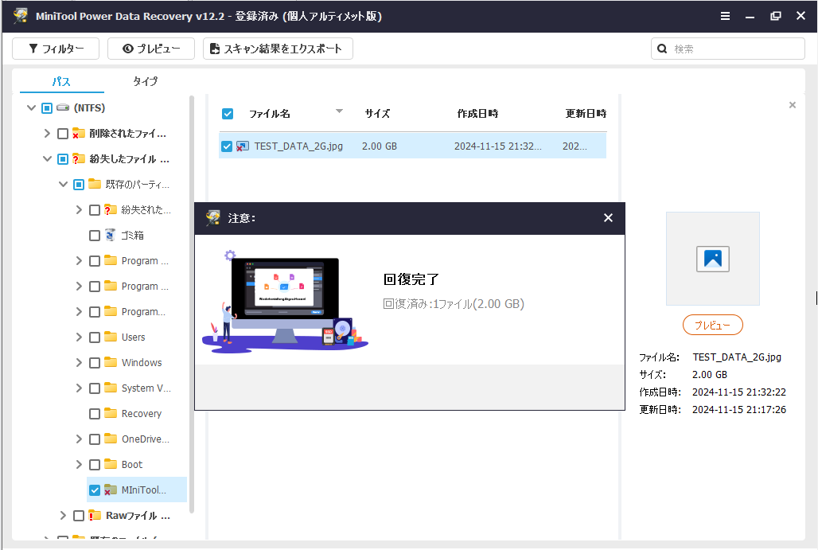Check the Users folder checkbox
The width and height of the screenshot is (818, 550).
click(95, 337)
